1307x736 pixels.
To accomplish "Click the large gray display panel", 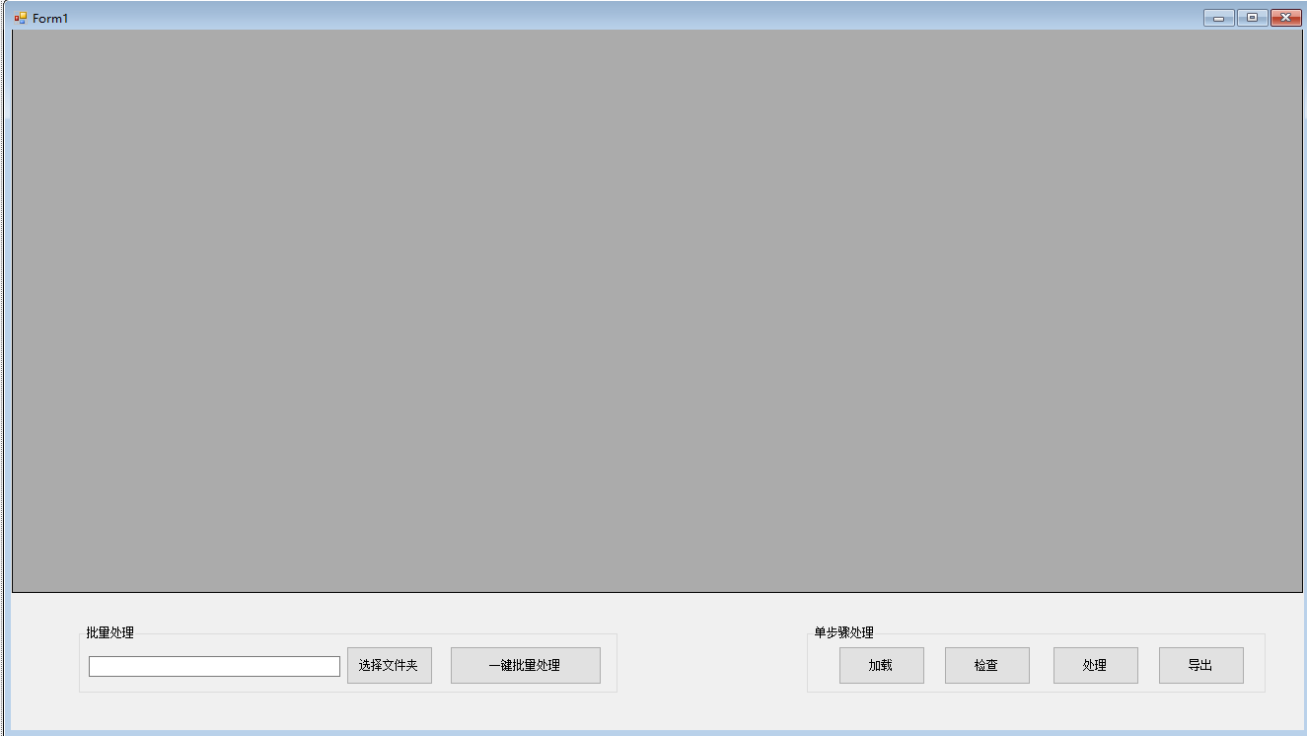I will point(657,311).
